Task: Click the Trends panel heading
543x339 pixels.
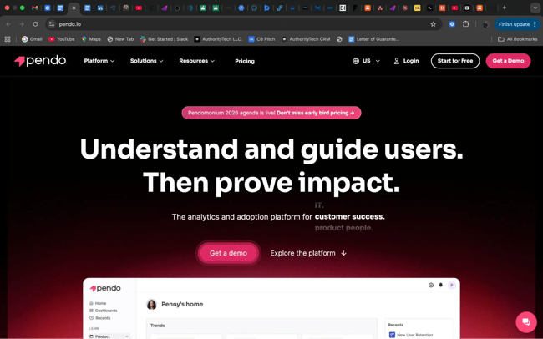Action: pos(158,326)
